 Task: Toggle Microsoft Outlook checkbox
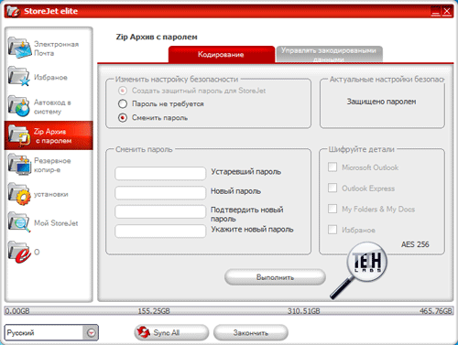coord(333,167)
